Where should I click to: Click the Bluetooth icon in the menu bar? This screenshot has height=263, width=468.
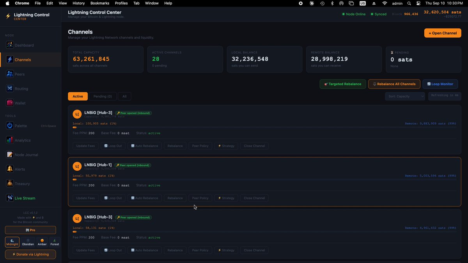pyautogui.click(x=332, y=3)
